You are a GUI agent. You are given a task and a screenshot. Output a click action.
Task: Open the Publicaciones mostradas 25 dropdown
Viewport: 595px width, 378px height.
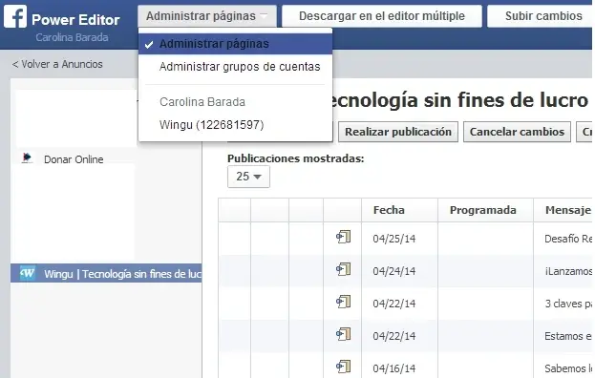pyautogui.click(x=248, y=177)
